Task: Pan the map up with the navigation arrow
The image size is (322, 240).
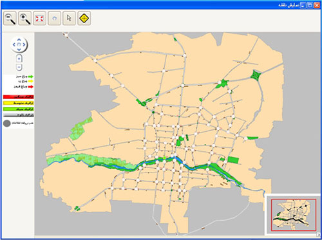Action: [19, 39]
